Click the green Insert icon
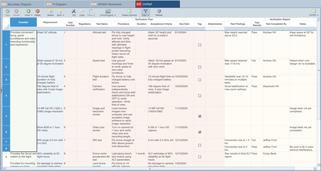The width and height of the screenshot is (321, 171). point(29,11)
